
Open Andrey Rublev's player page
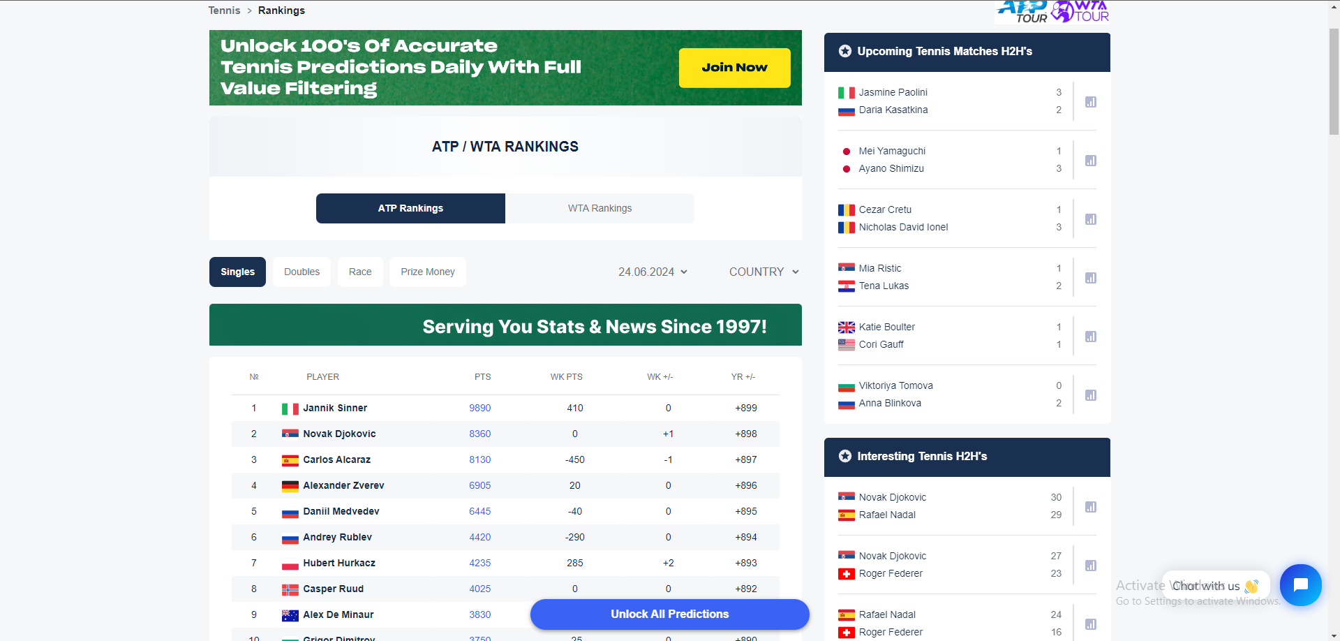coord(337,537)
